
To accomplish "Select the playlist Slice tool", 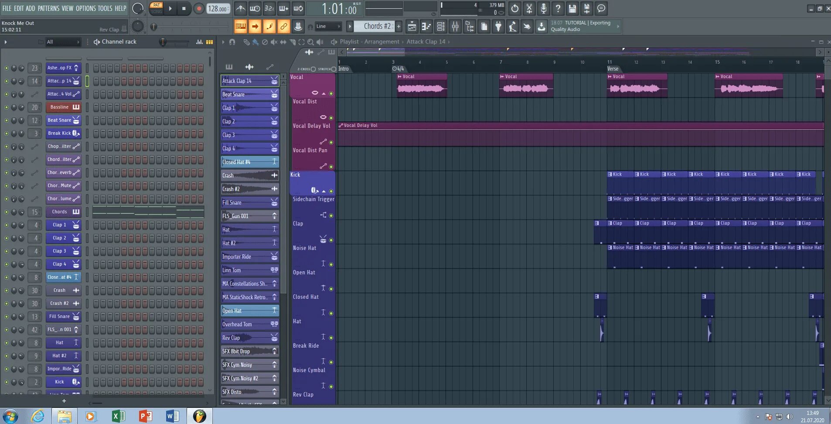I will pos(292,42).
